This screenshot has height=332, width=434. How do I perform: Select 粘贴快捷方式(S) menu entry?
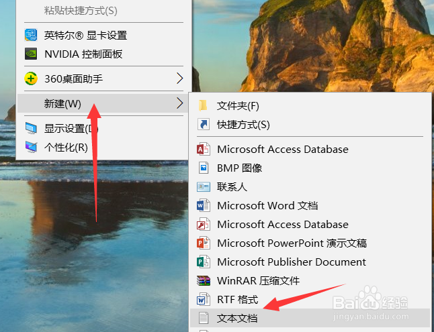[x=103, y=11]
